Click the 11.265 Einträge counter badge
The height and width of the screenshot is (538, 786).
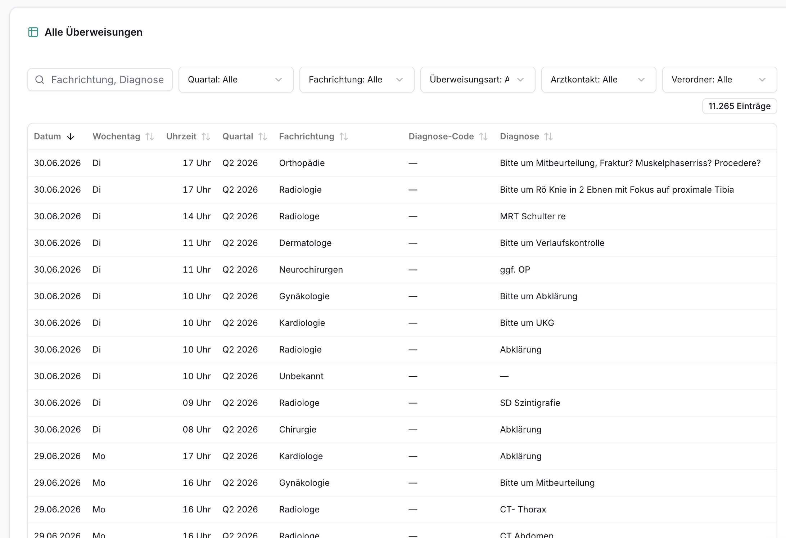pos(740,106)
